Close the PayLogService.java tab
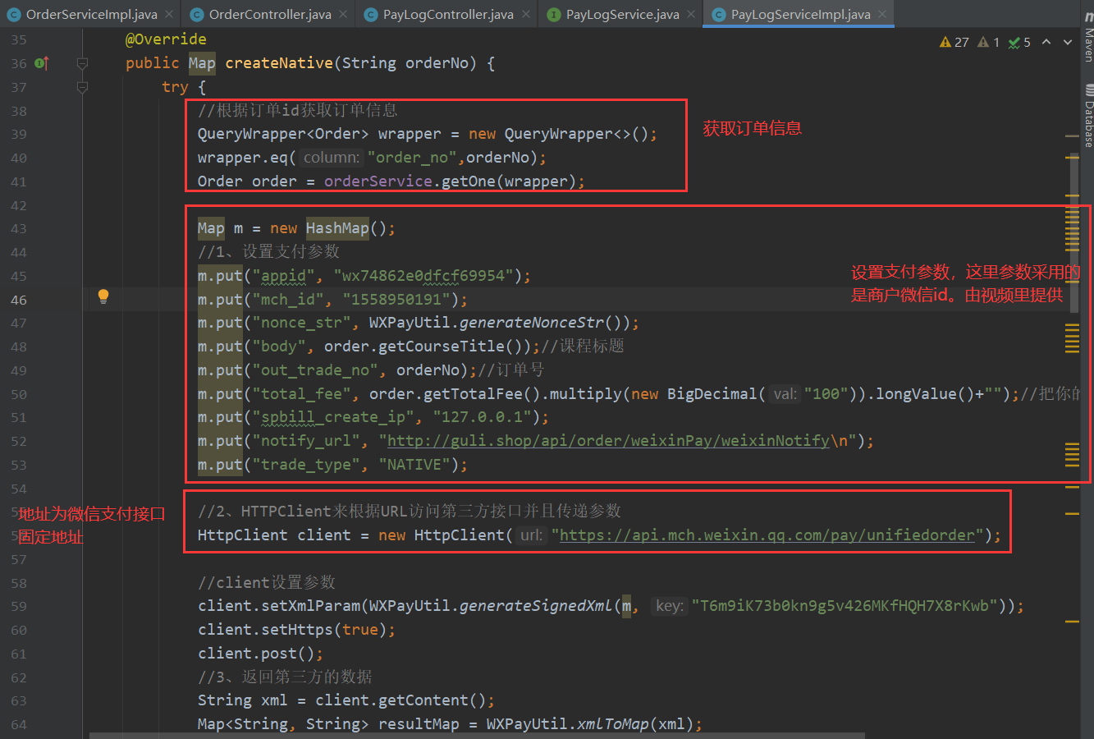This screenshot has width=1094, height=739. click(691, 14)
